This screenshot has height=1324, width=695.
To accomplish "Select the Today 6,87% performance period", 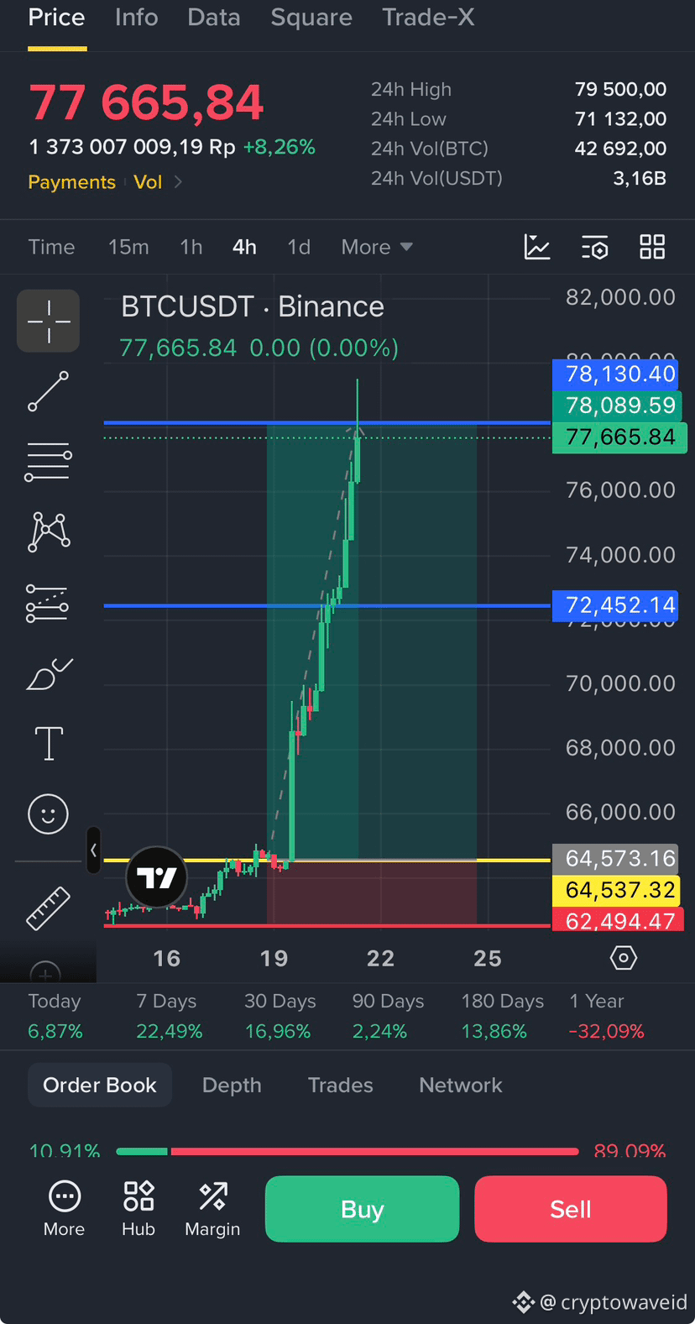I will (55, 1016).
